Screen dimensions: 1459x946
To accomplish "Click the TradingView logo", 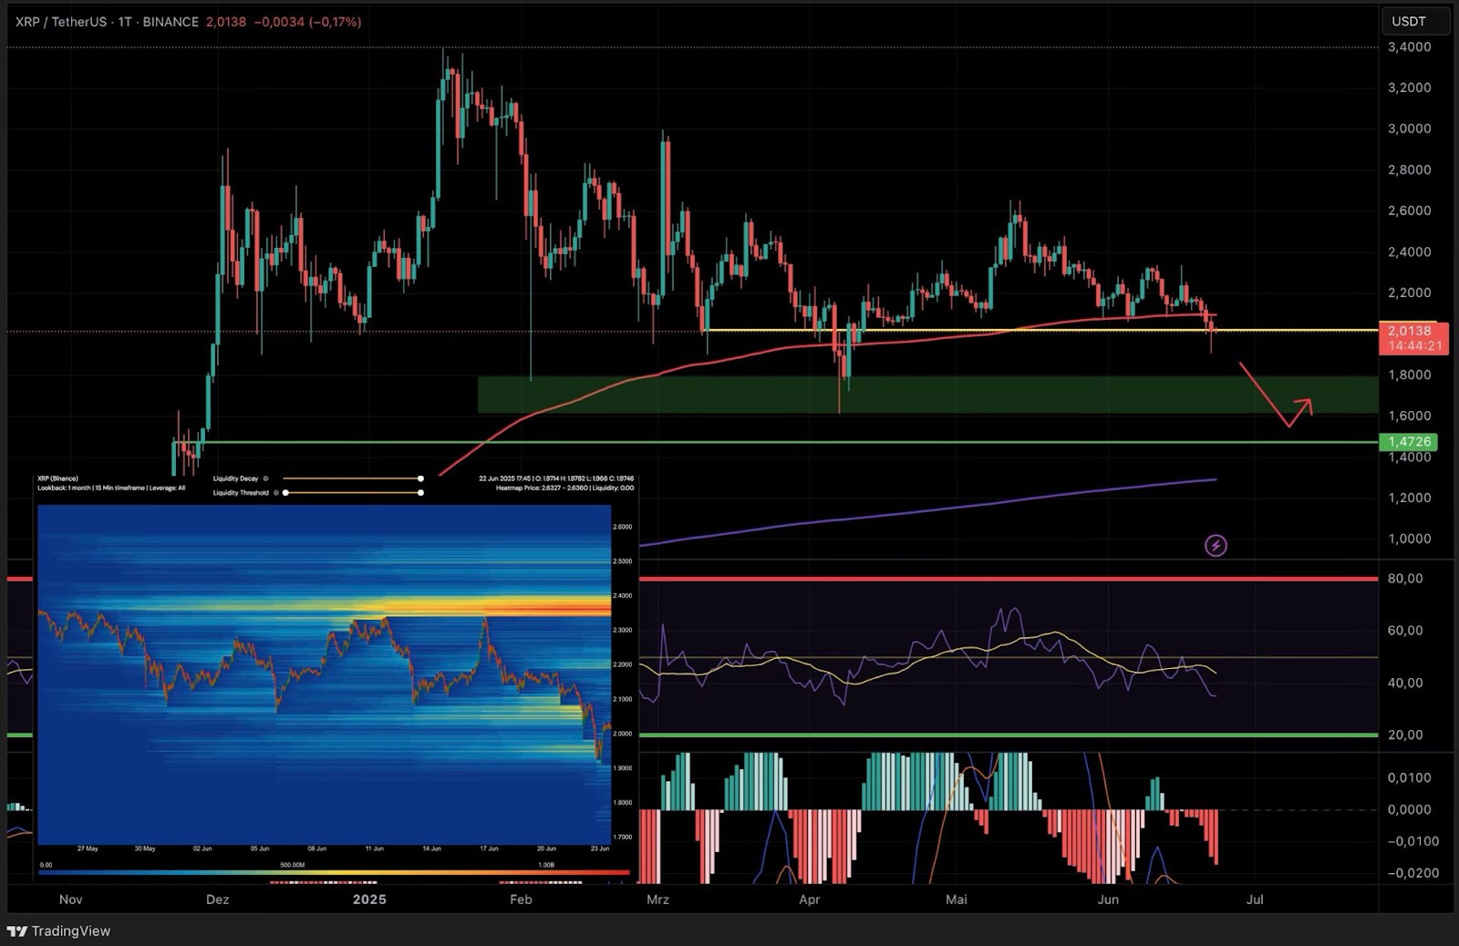I will point(58,931).
